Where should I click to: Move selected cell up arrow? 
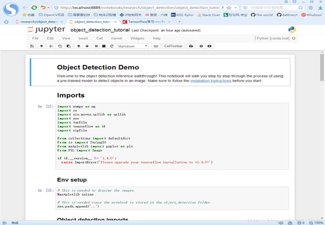(x=79, y=46)
